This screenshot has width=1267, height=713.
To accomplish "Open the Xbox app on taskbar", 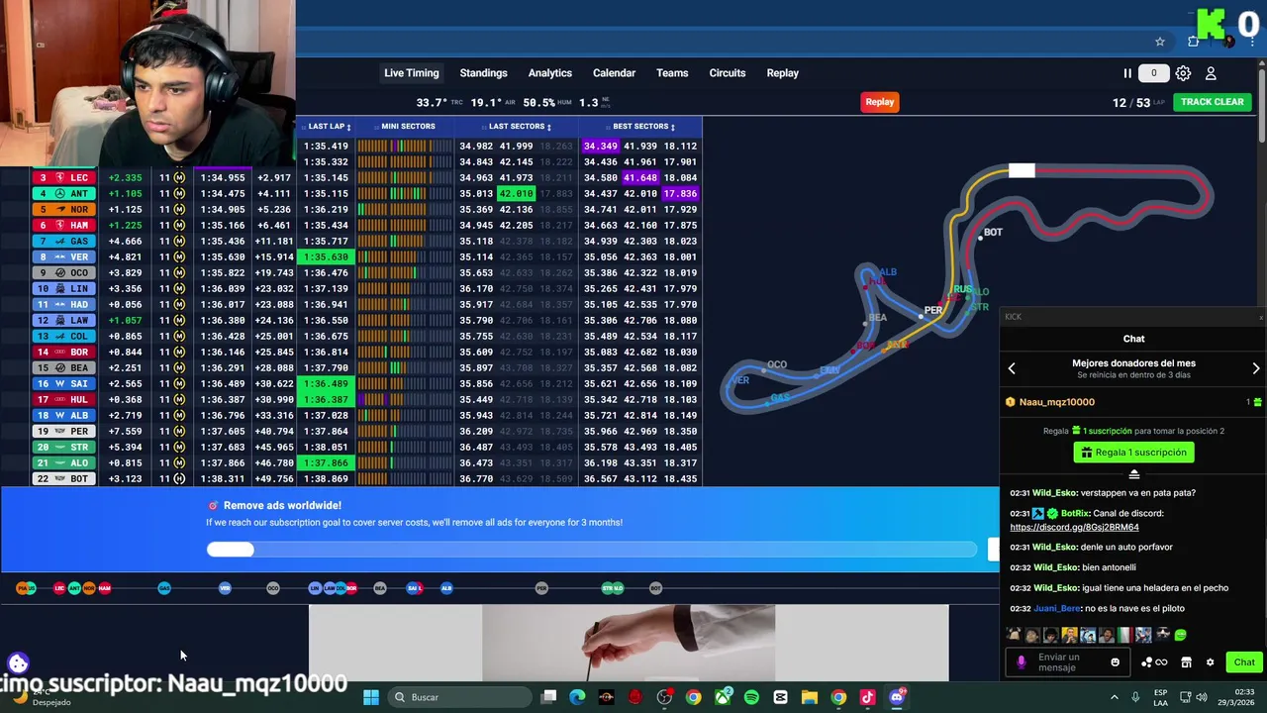I will point(723,697).
